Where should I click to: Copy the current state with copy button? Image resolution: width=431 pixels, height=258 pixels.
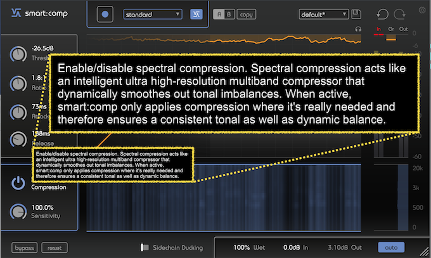(x=247, y=15)
